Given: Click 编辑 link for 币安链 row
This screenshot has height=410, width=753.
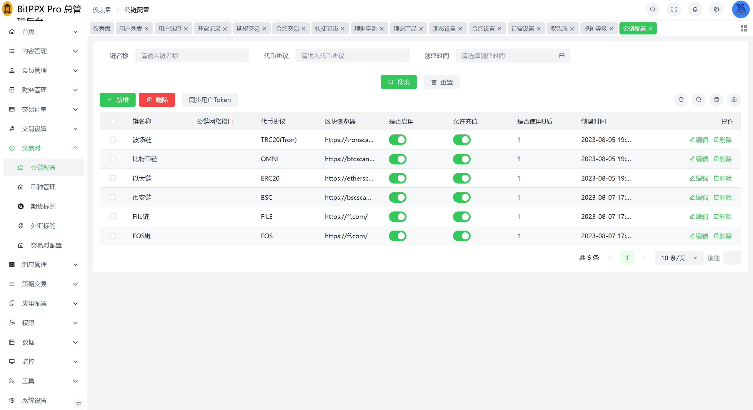Looking at the screenshot, I should click(x=699, y=197).
